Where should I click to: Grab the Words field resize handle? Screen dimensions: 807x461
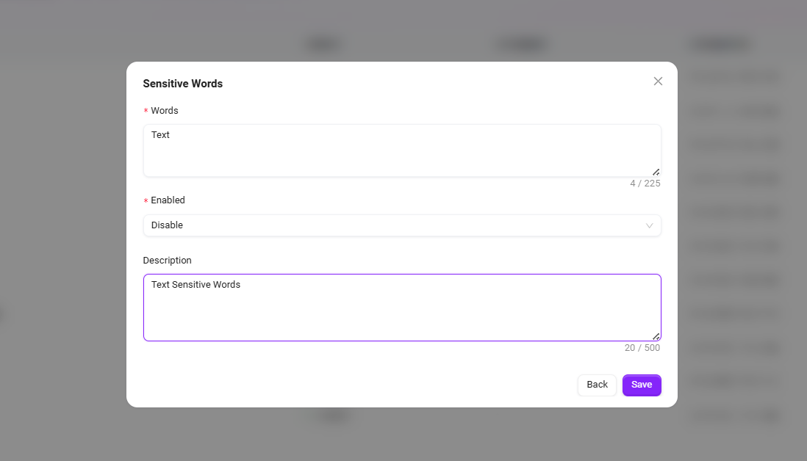pos(656,172)
